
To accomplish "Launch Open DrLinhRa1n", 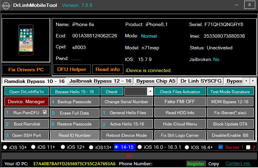I will point(27,92).
